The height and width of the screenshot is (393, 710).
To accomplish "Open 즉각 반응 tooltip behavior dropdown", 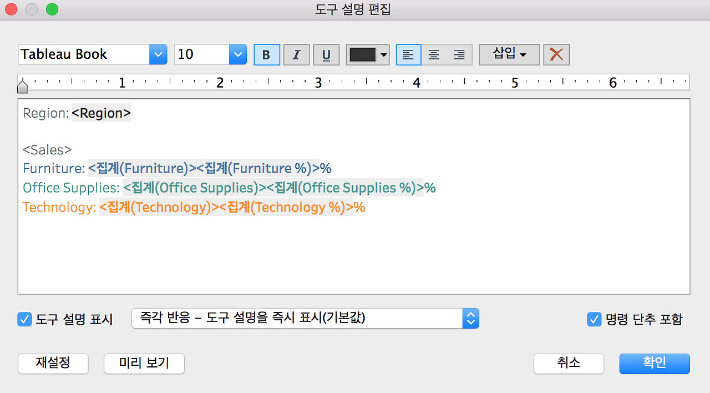I will click(x=305, y=319).
